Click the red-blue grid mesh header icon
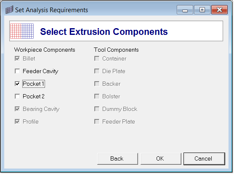Screen dimensions: 234x174 click(22, 31)
